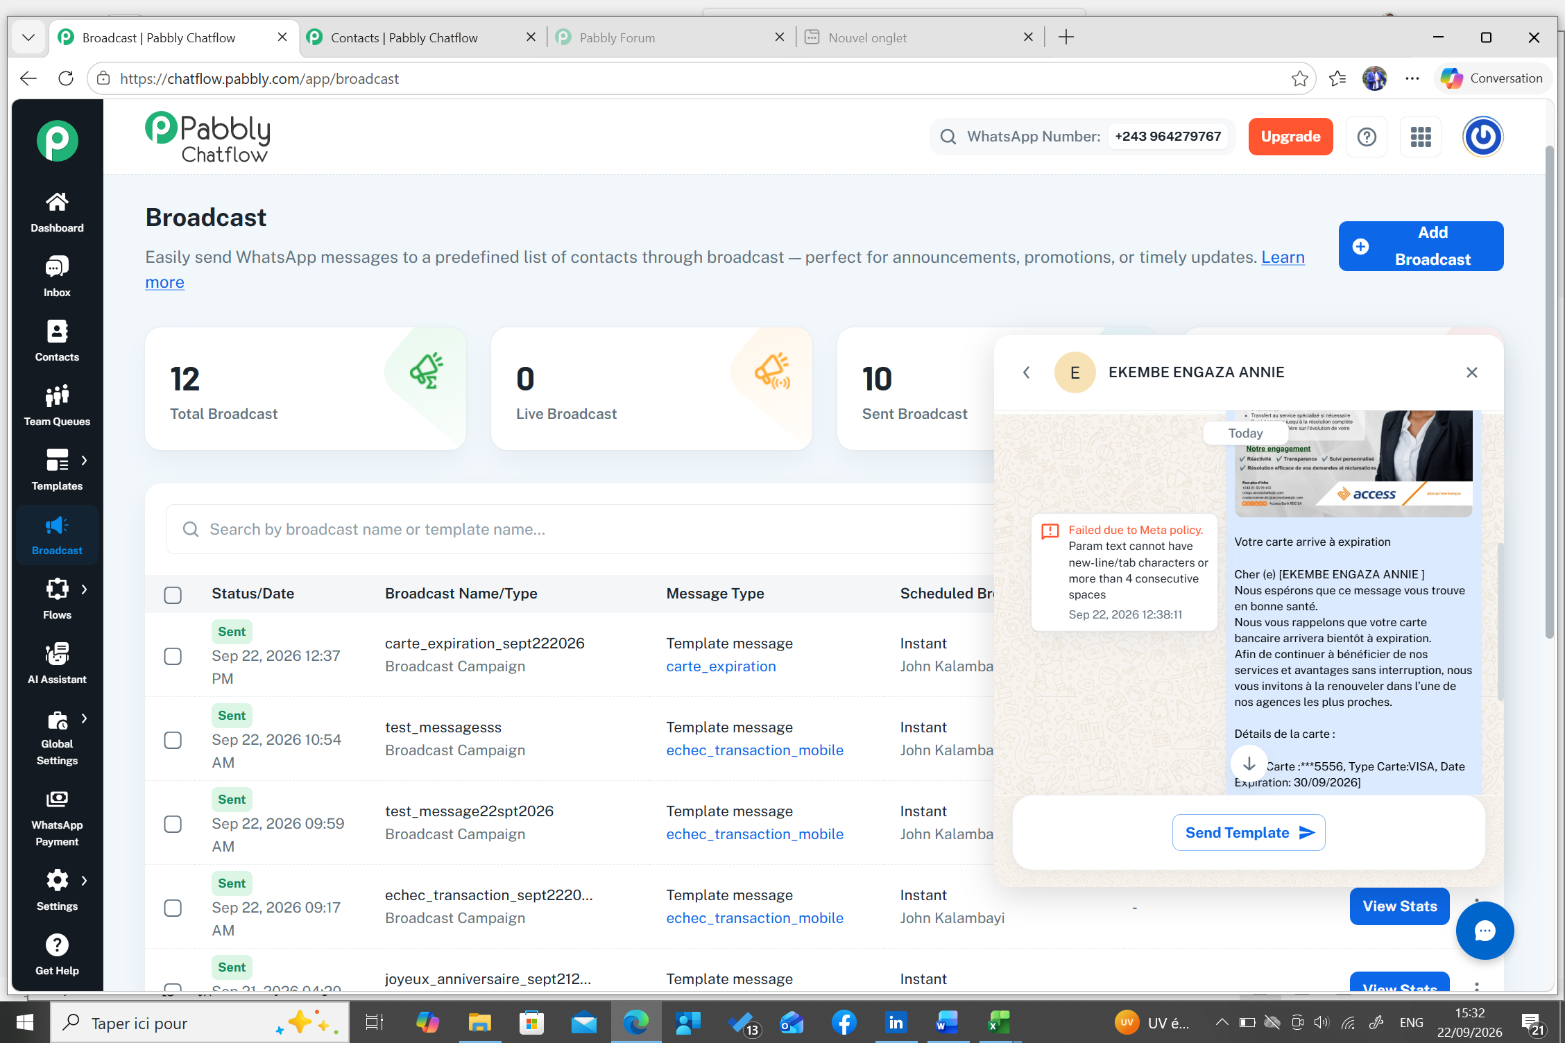Open the Inbox in the sidebar
The height and width of the screenshot is (1043, 1565).
(x=57, y=277)
